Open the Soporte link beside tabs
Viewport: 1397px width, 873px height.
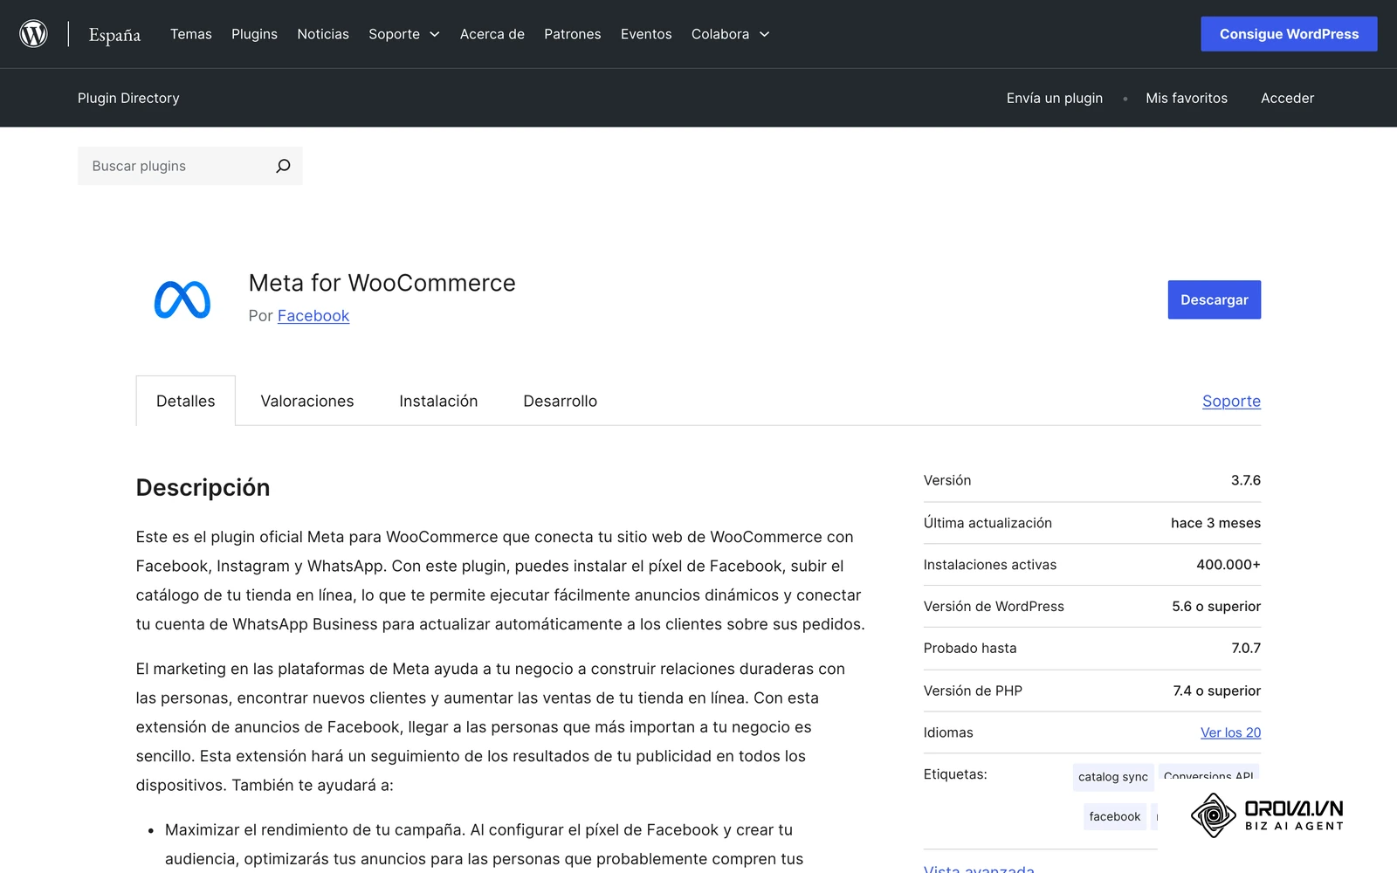click(x=1231, y=401)
